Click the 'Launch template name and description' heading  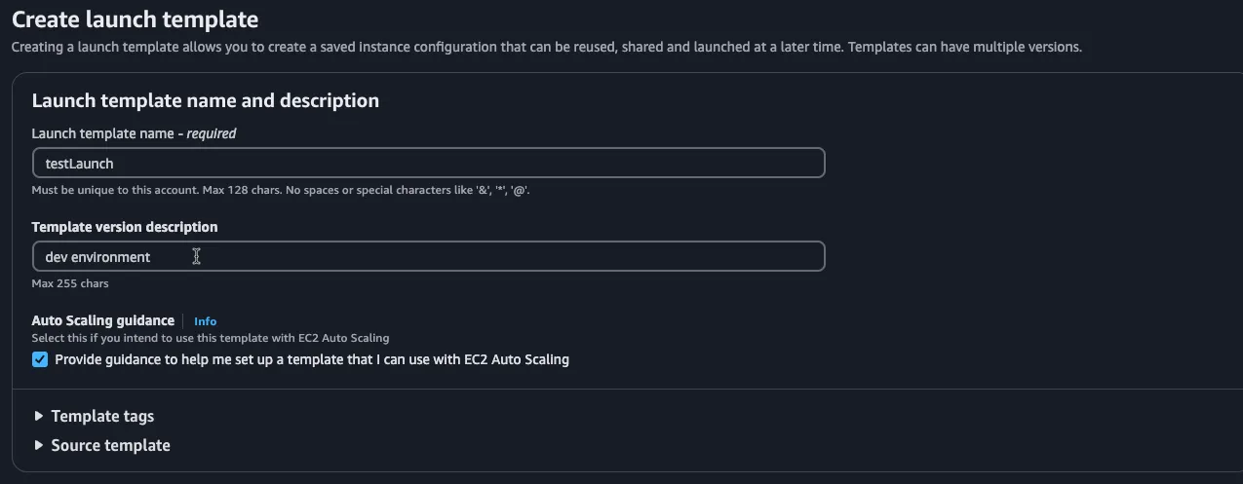click(x=205, y=100)
